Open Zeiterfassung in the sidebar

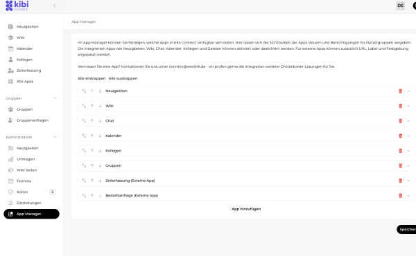coord(31,71)
